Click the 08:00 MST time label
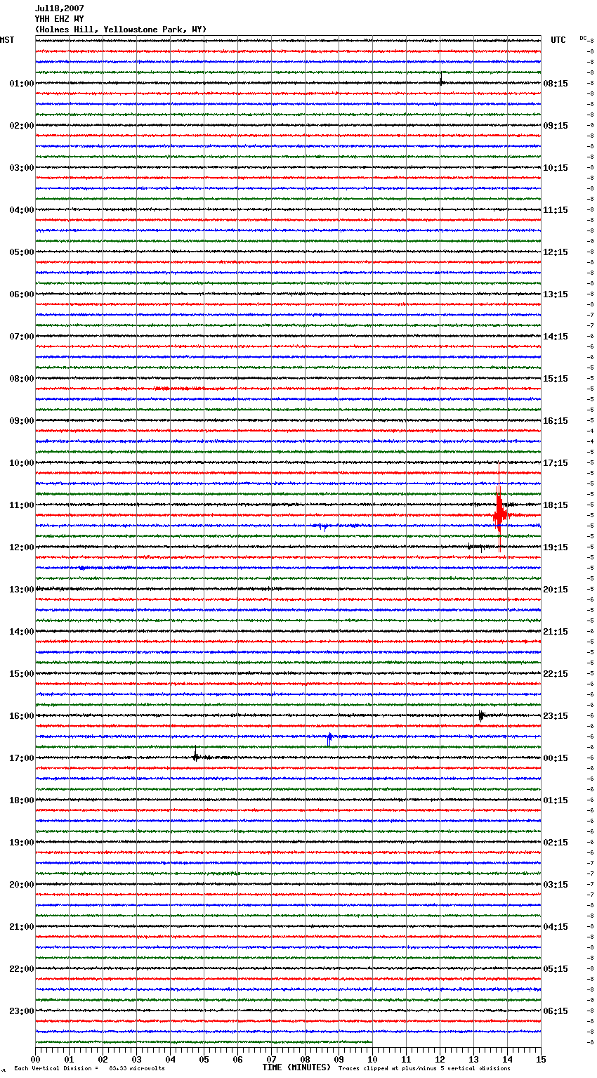 [x=21, y=379]
